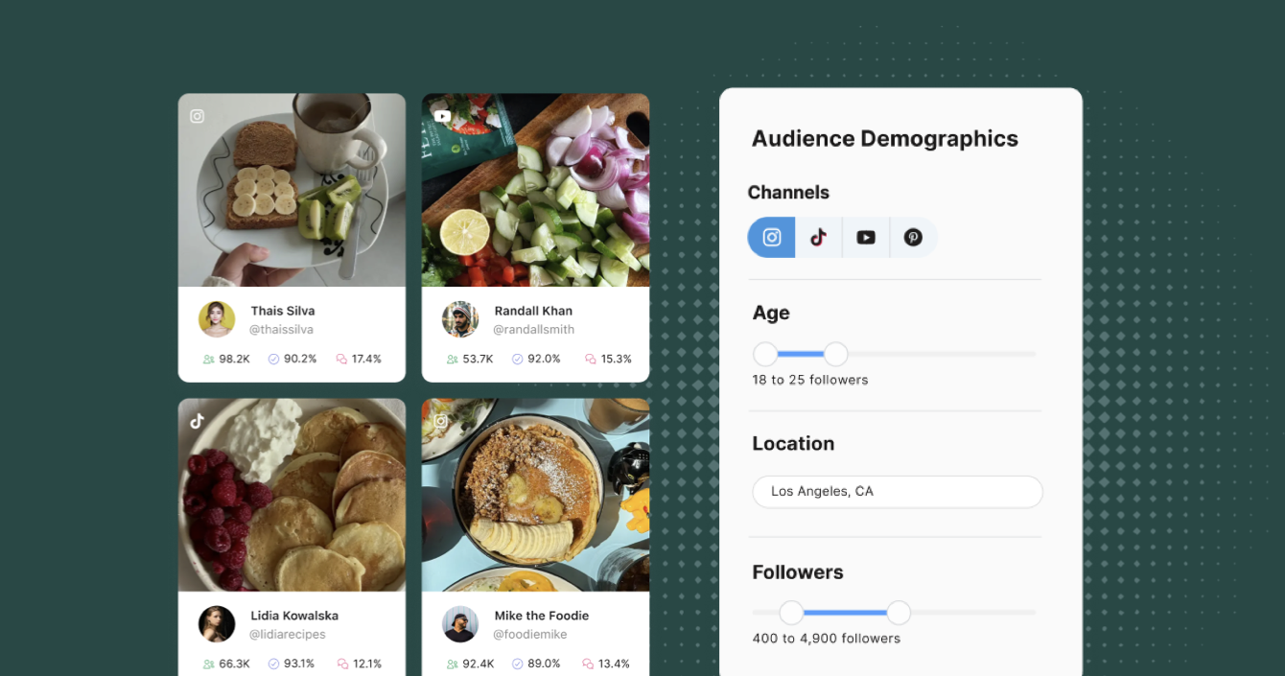The width and height of the screenshot is (1285, 676).
Task: Click Lidia Kowalska's profile avatar
Action: (217, 624)
